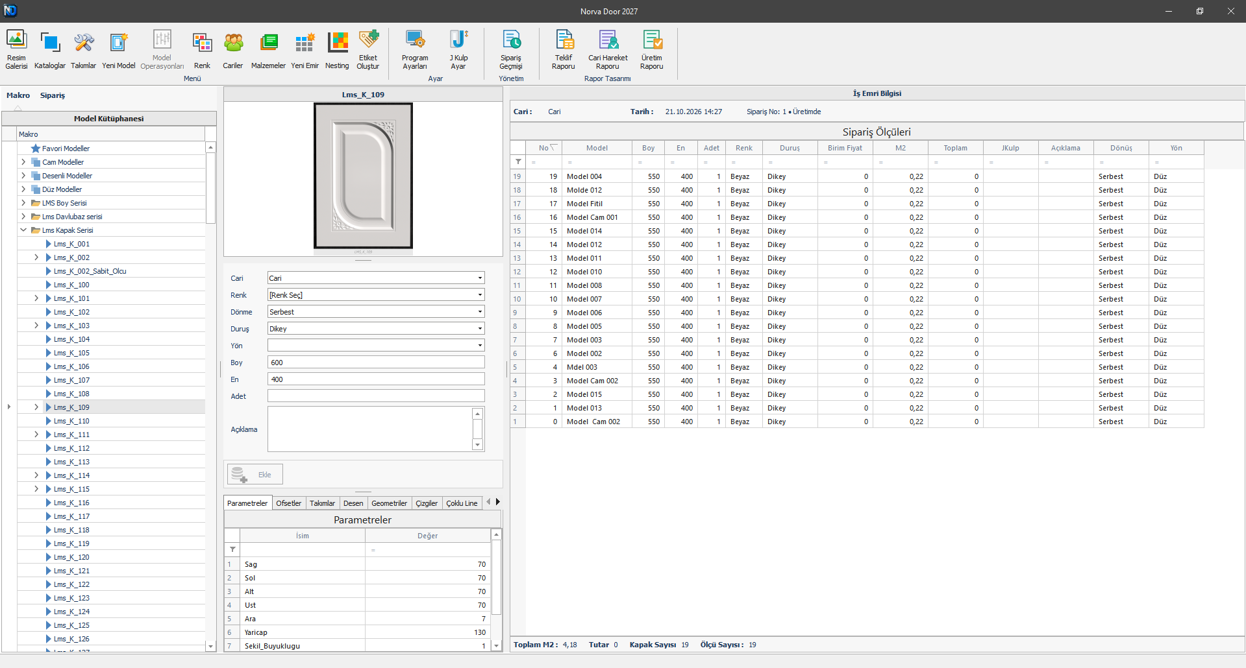The image size is (1246, 668).
Task: Click in the empty Adet input field
Action: click(376, 396)
